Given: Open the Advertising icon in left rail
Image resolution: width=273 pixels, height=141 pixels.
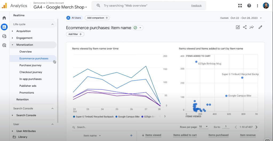Looking at the screenshot, I should pyautogui.click(x=4, y=45).
